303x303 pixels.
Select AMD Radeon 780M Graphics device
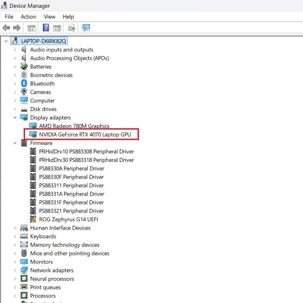(x=74, y=126)
